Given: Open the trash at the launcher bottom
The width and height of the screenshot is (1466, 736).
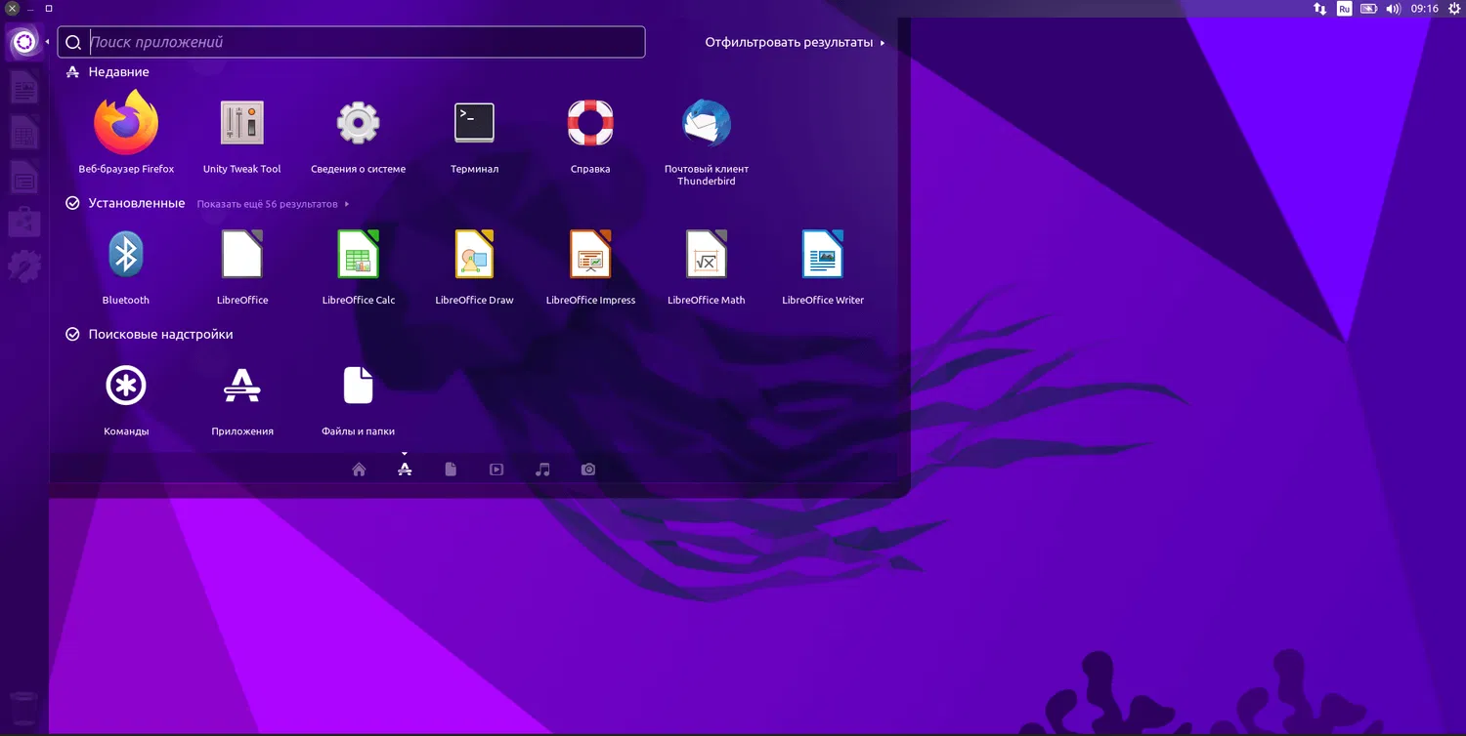Looking at the screenshot, I should [24, 709].
